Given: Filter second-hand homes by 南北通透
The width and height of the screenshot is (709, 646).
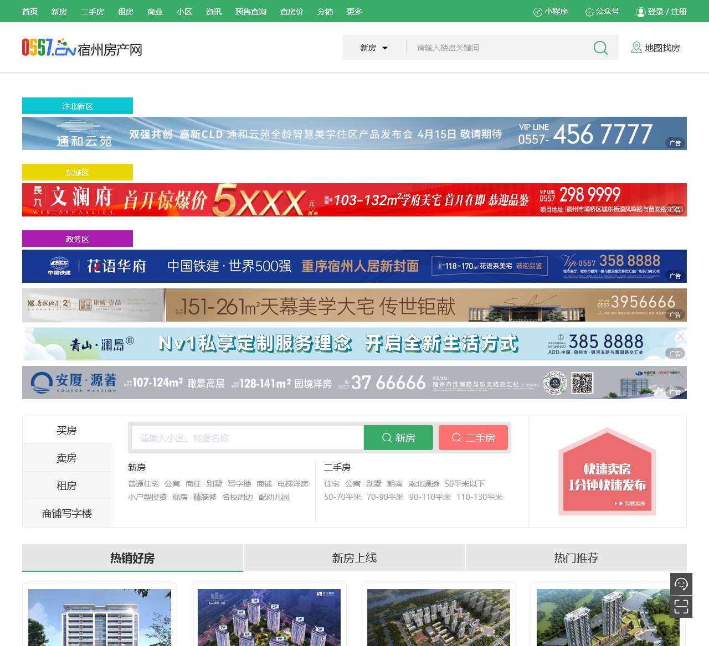Looking at the screenshot, I should pyautogui.click(x=424, y=484).
